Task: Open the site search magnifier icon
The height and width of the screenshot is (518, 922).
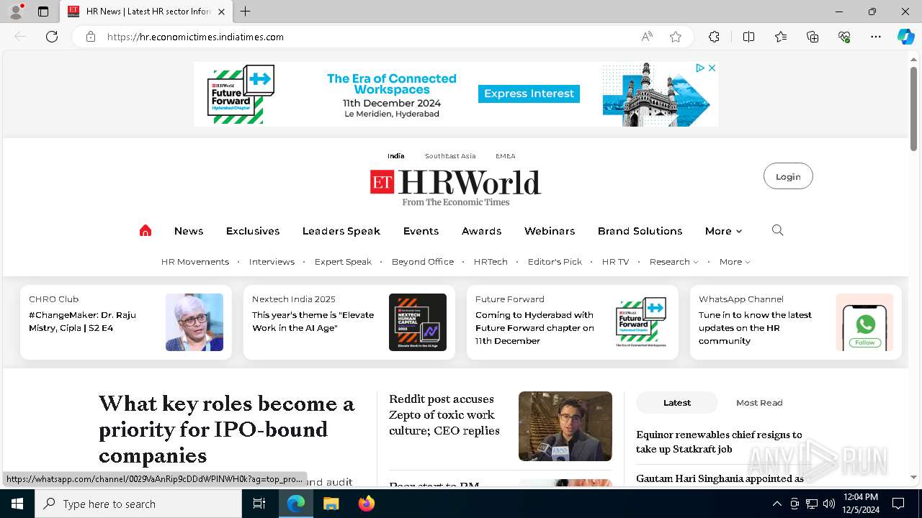Action: (777, 230)
